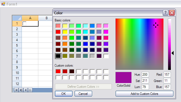
Task: Click the purple Color|Solid preview box
Action: tap(124, 77)
